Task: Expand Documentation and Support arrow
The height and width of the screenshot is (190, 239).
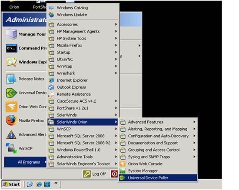Action: tap(194, 143)
